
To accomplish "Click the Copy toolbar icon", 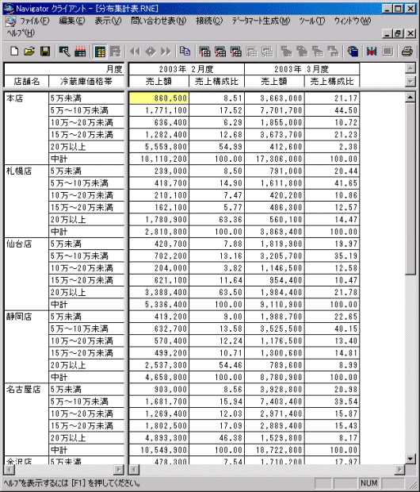I will pos(185,51).
